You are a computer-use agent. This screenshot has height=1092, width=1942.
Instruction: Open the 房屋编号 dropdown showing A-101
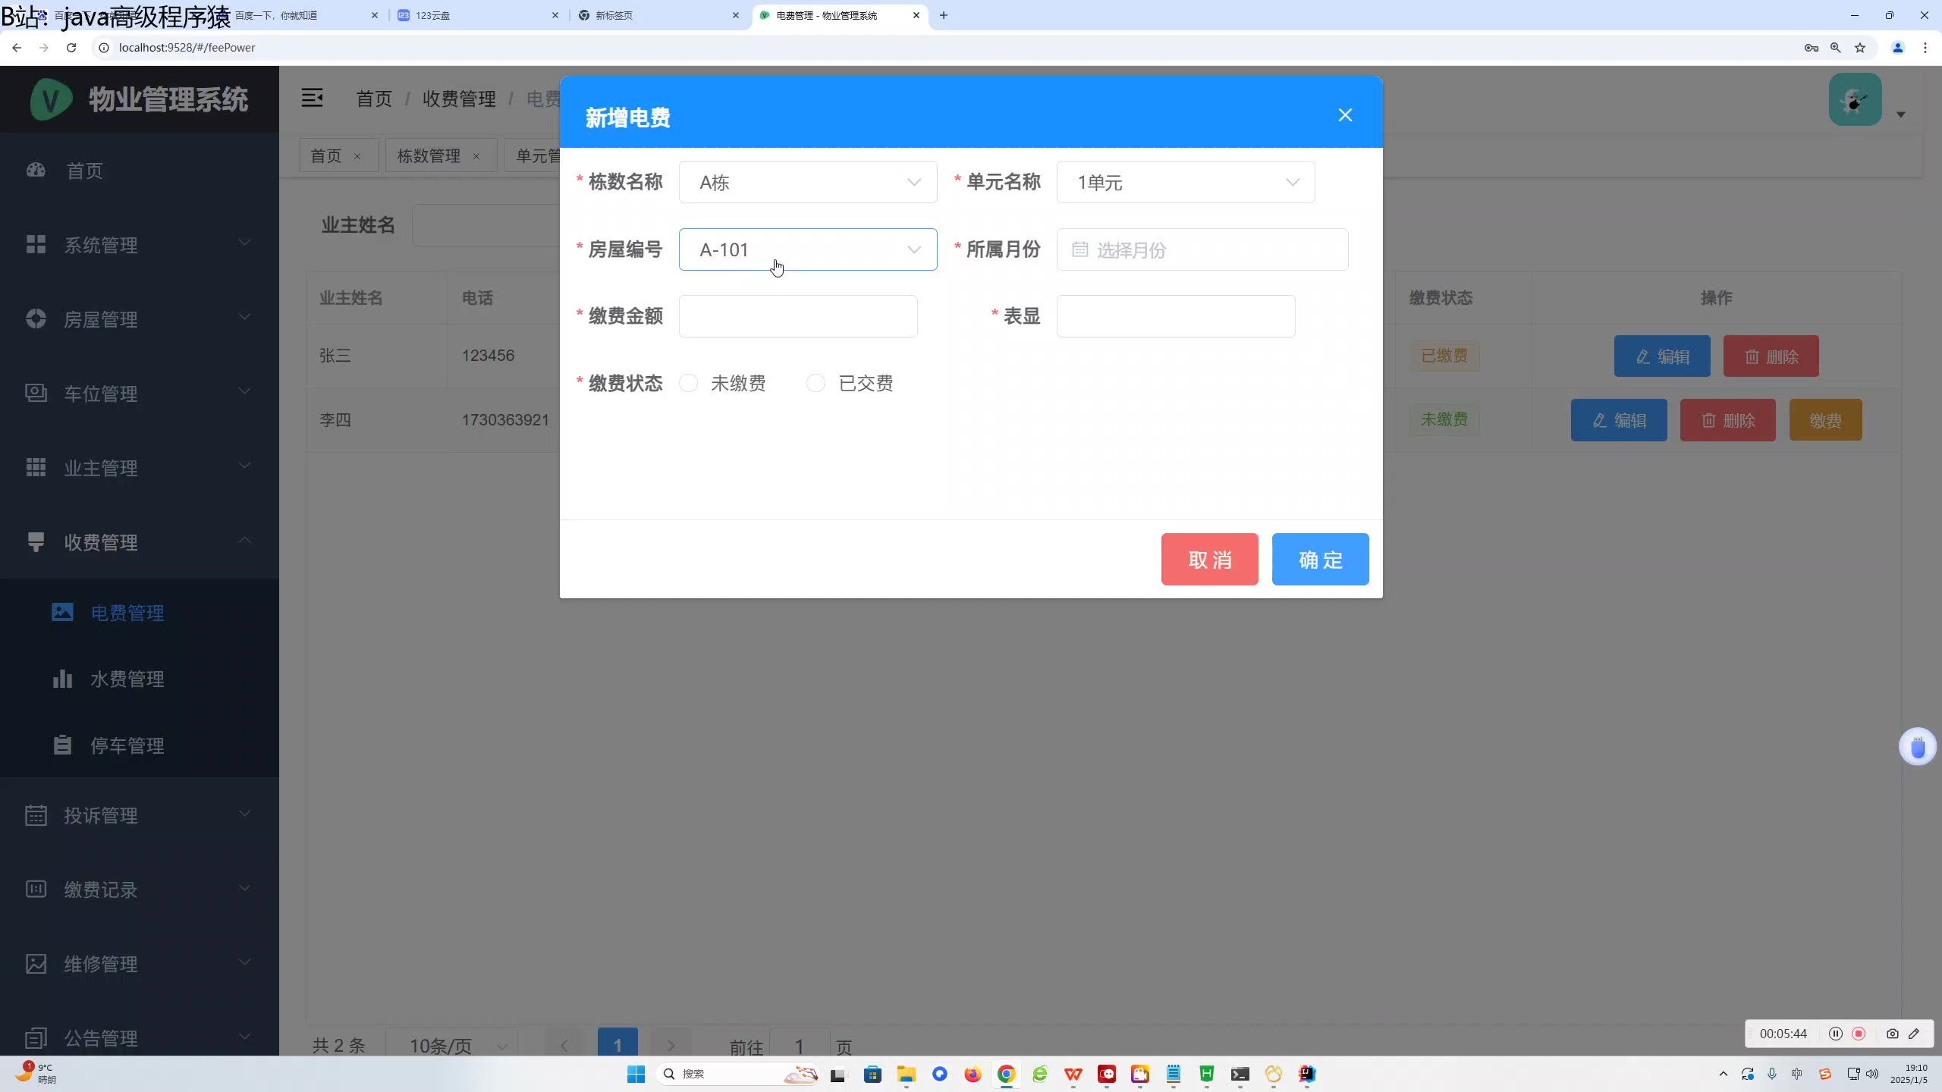[x=807, y=249]
